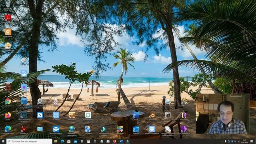The image size is (256, 144).
Task: Show hidden system tray icons
Action: pyautogui.click(x=222, y=141)
